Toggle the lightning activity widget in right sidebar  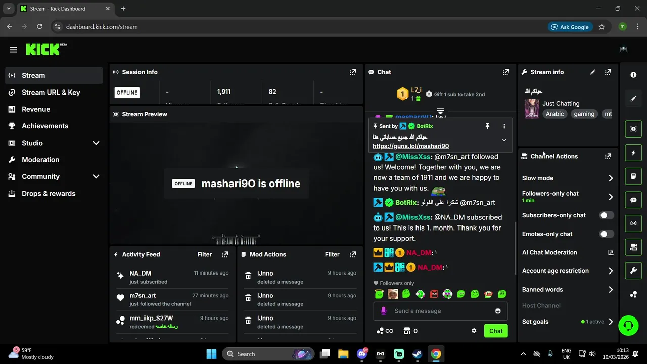[x=633, y=153]
